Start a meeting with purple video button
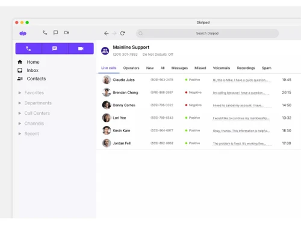Image resolution: width=301 pixels, height=225 pixels. [81, 49]
